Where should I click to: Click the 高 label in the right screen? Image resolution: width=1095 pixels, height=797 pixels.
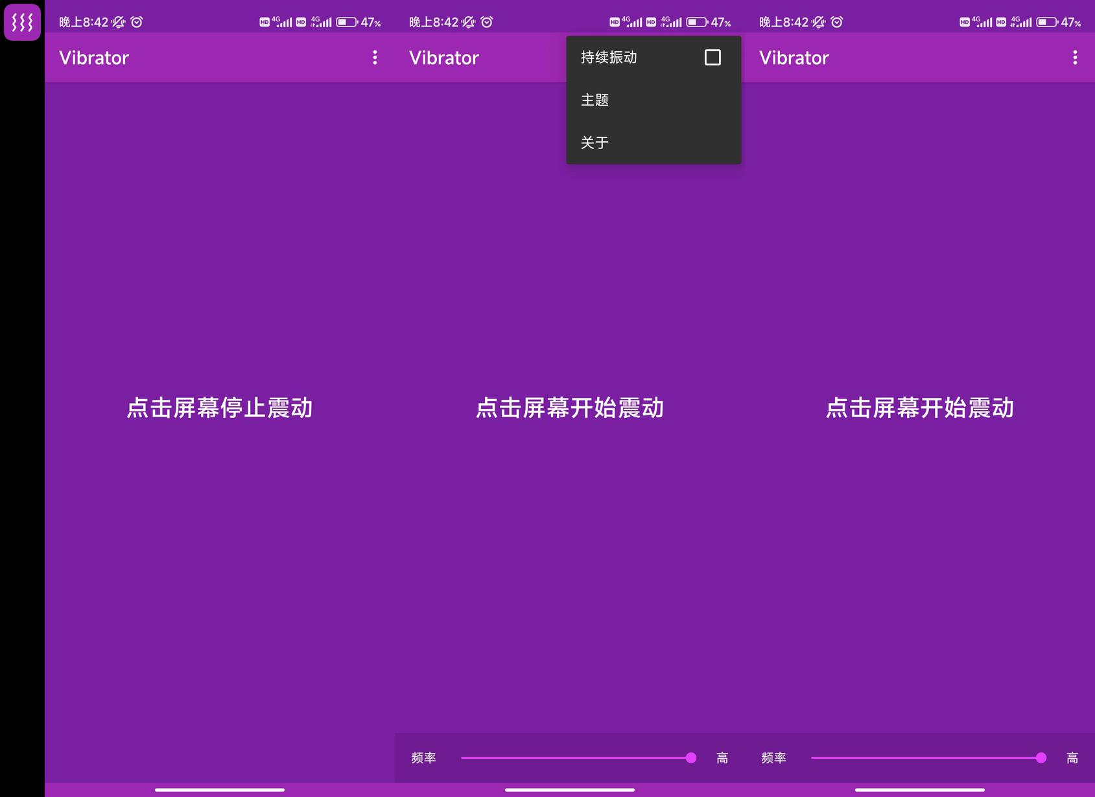[1072, 758]
